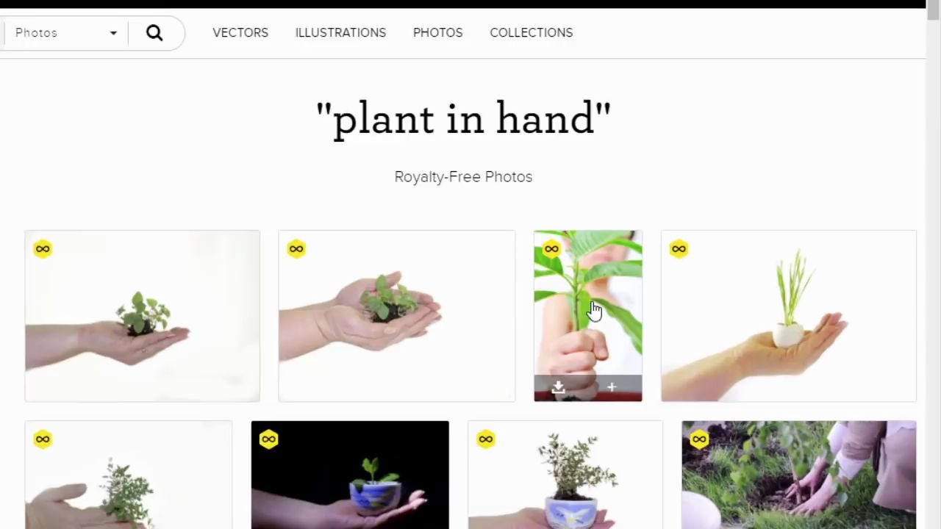Expand the dropdown arrow next to Photos
Screen dimensions: 941x529
(113, 33)
